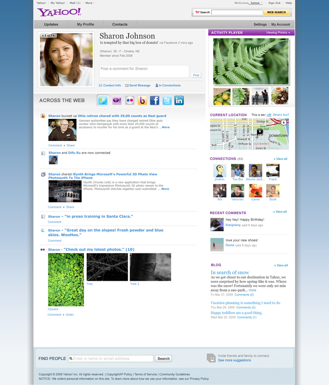Show next profile photo arrow
The height and width of the screenshot is (385, 329).
[x=54, y=36]
